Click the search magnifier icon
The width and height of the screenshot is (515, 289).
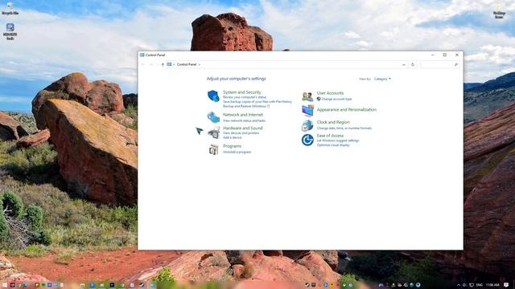point(456,64)
